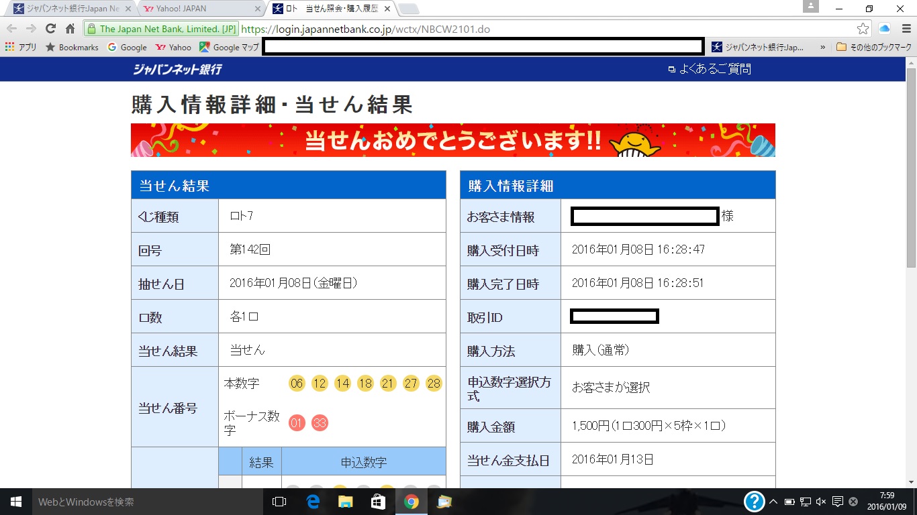The height and width of the screenshot is (515, 917).
Task: Open the Google bookmark
Action: pyautogui.click(x=127, y=47)
